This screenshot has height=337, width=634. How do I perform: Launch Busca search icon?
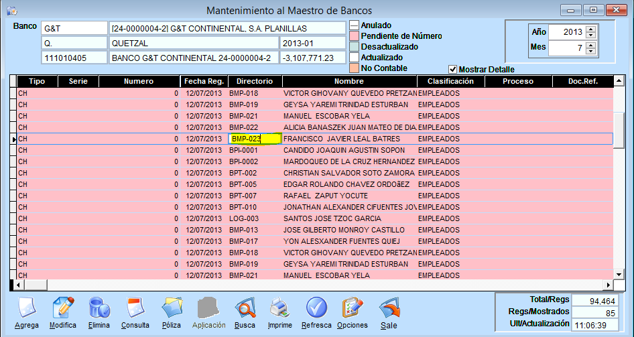click(x=244, y=309)
